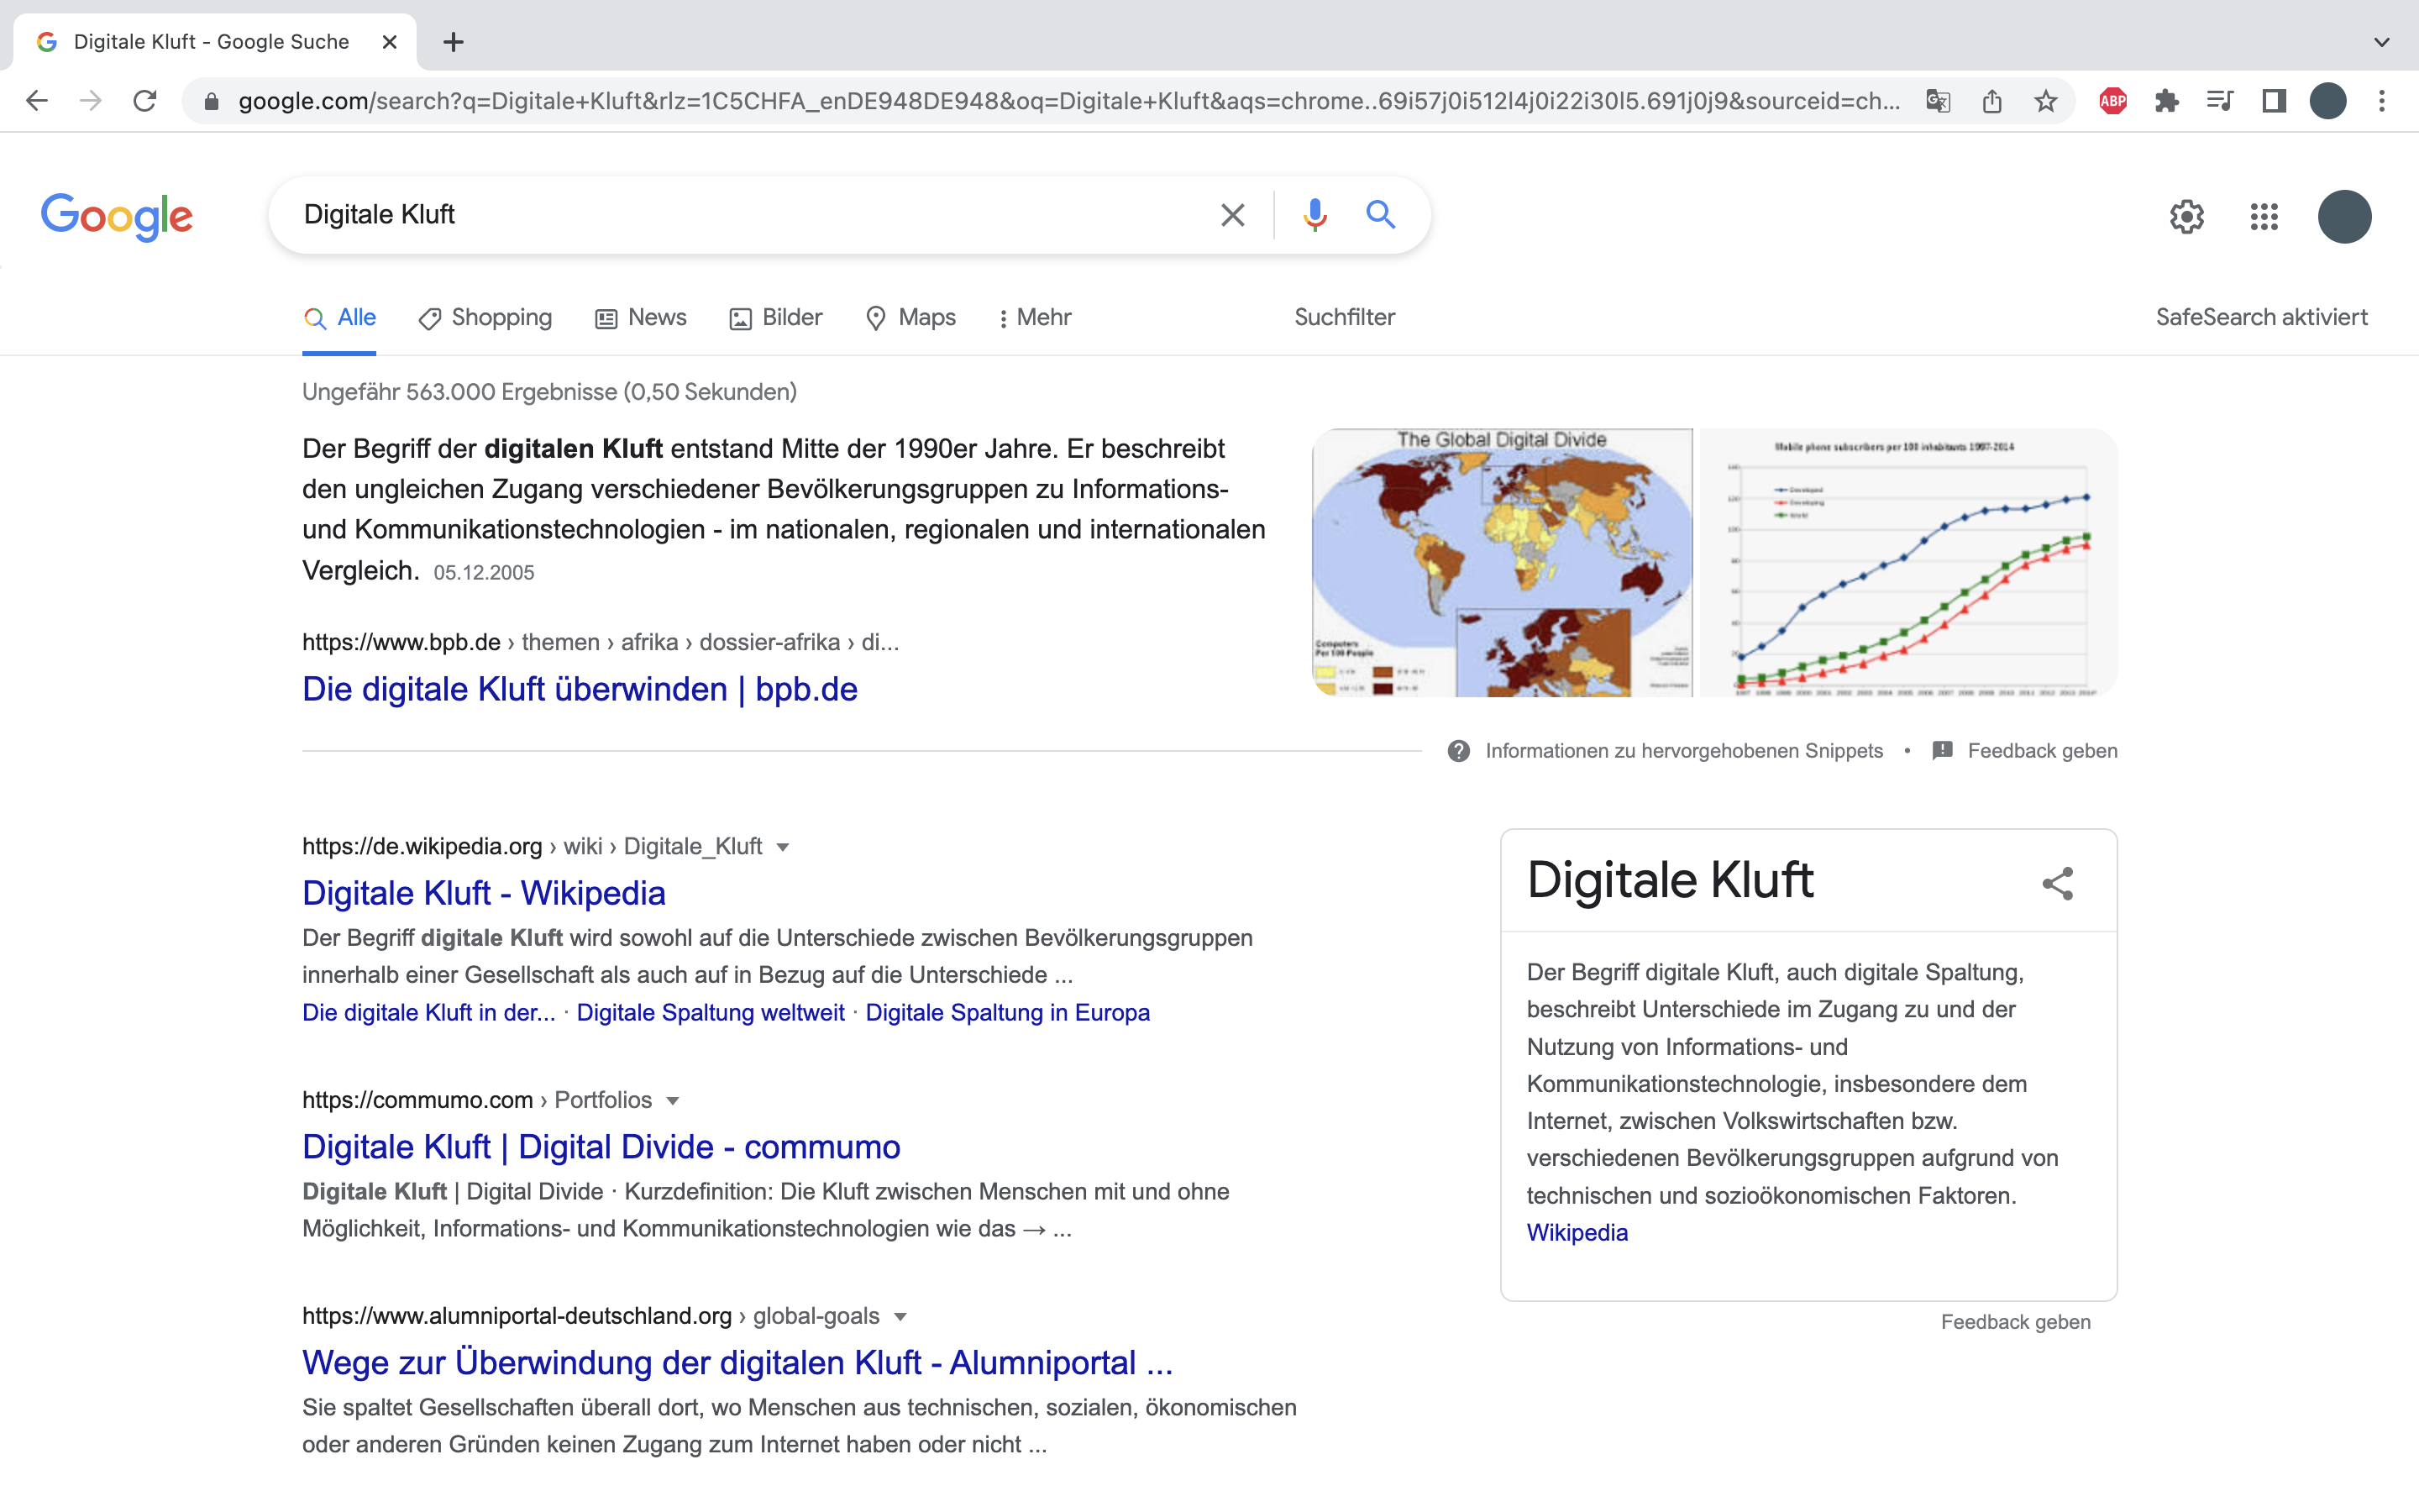The width and height of the screenshot is (2419, 1512).
Task: Close the Digitale Kluft Google Suche tab
Action: click(x=390, y=42)
